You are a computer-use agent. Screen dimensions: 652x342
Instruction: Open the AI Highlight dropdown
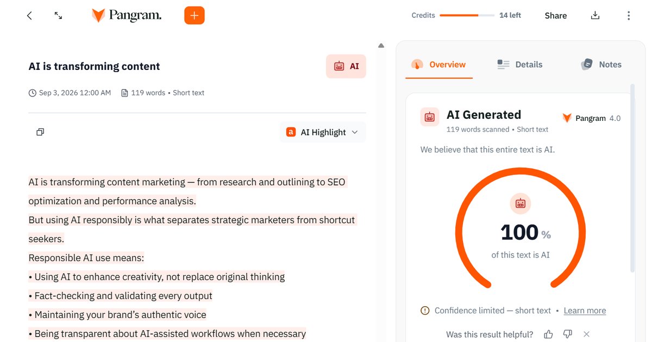point(323,132)
